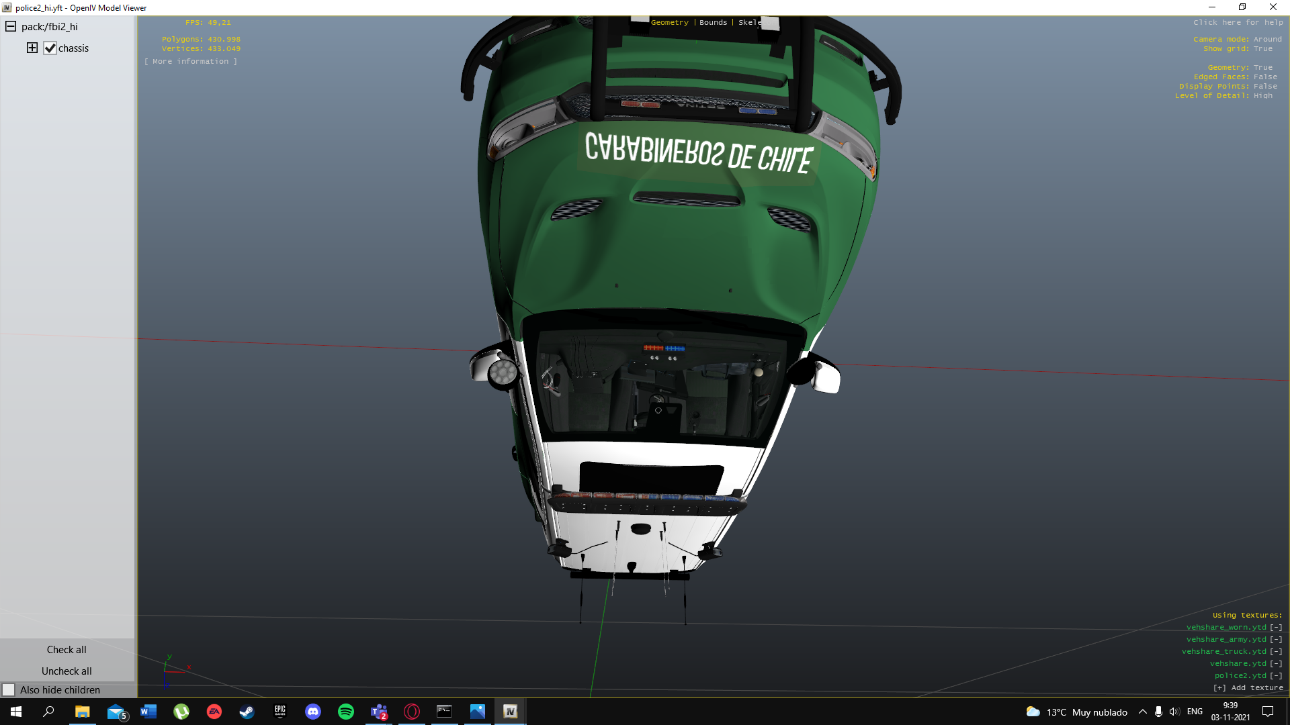Viewport: 1290px width, 725px height.
Task: Open Discord taskbar icon
Action: [313, 712]
